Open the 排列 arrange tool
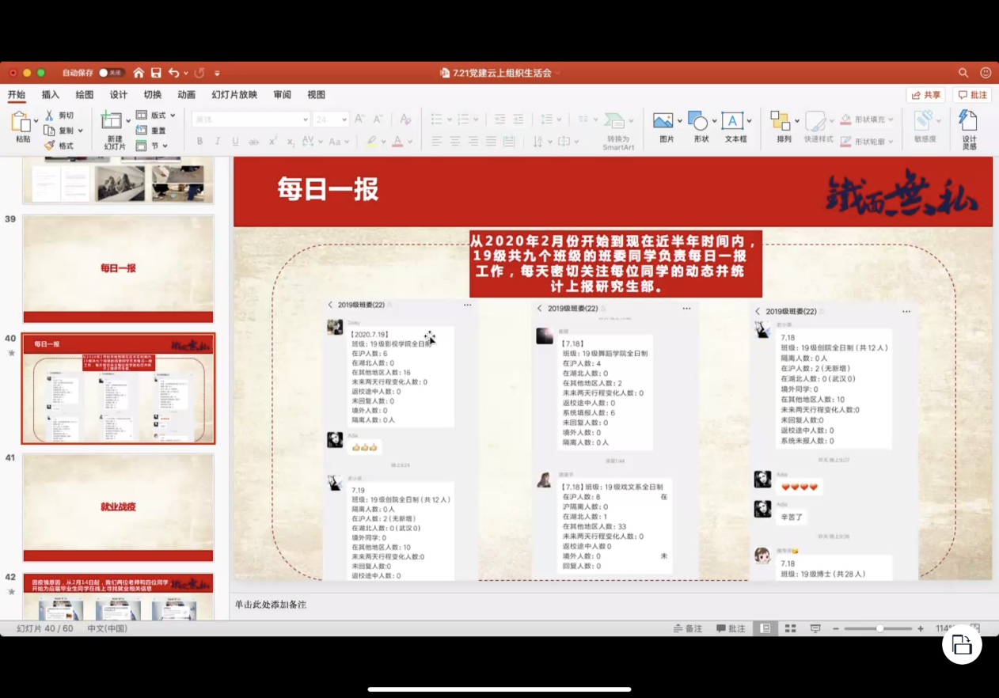Viewport: 999px width, 698px height. [x=783, y=127]
